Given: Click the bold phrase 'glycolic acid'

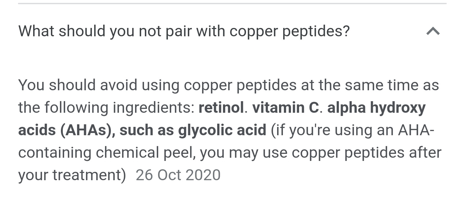Looking at the screenshot, I should 222,131.
